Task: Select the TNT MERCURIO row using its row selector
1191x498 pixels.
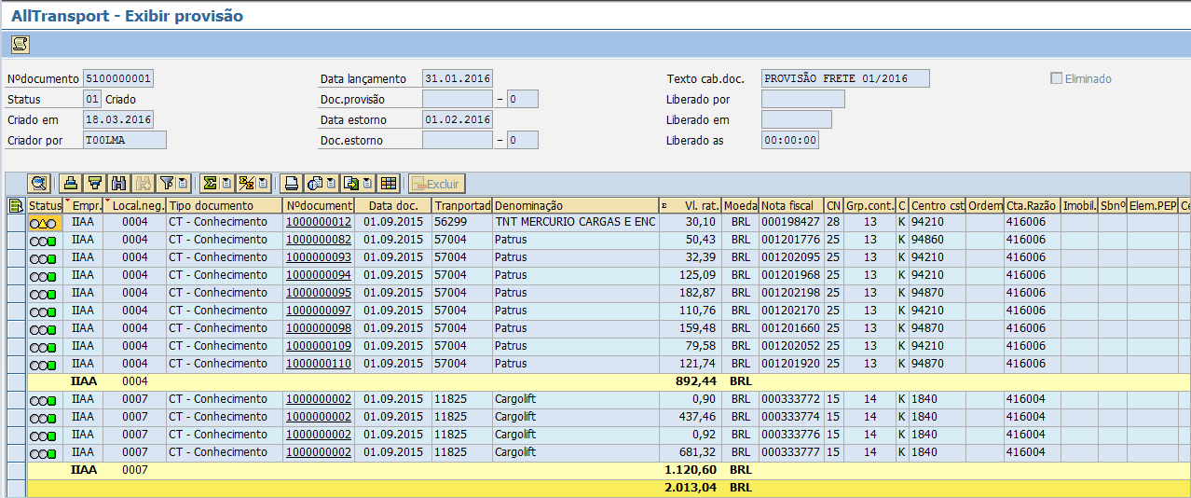Action: tap(16, 223)
